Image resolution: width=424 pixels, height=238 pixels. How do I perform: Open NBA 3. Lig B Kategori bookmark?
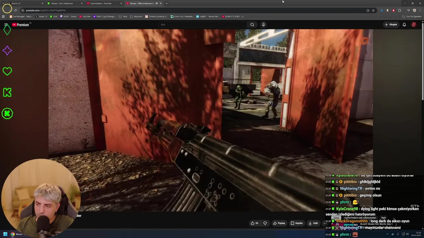[x=105, y=16]
